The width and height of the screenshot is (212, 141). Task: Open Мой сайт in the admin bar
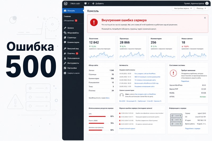click(x=75, y=3)
